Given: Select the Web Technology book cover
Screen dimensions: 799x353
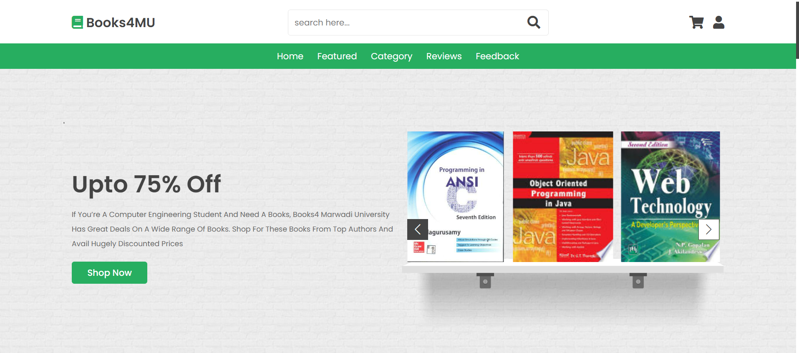Looking at the screenshot, I should [x=670, y=197].
